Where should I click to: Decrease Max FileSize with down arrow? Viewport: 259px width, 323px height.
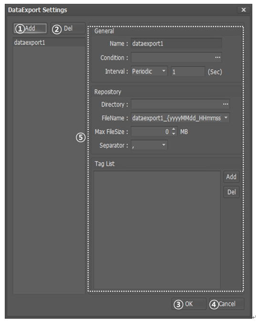pyautogui.click(x=174, y=134)
